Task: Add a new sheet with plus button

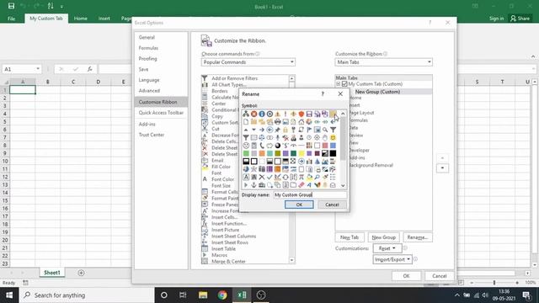Action: coord(81,273)
